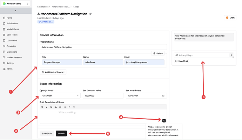Screen dimensions: 242x140
Task: Collapse the sidebar with the chevron
Action: 16,11
